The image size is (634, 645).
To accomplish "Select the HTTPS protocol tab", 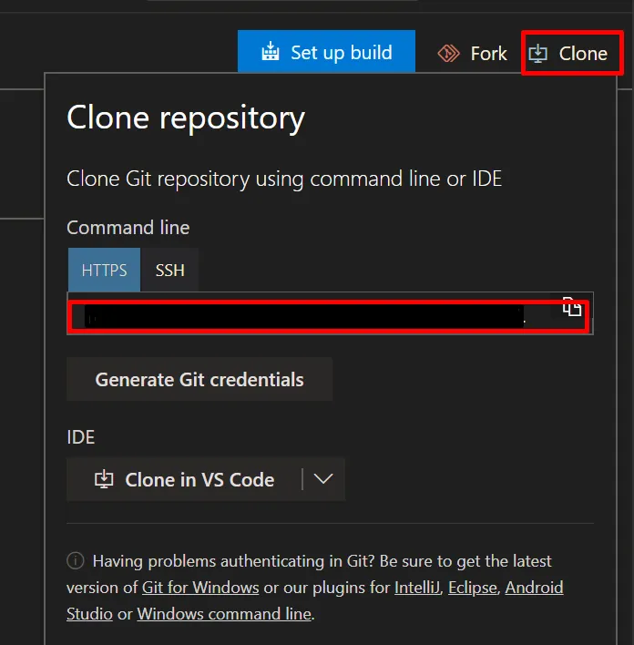I will (104, 271).
